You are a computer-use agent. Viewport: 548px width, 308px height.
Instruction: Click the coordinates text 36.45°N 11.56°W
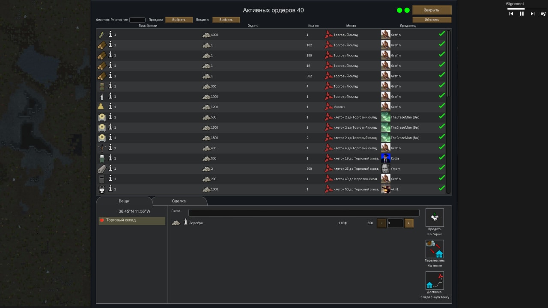(134, 211)
